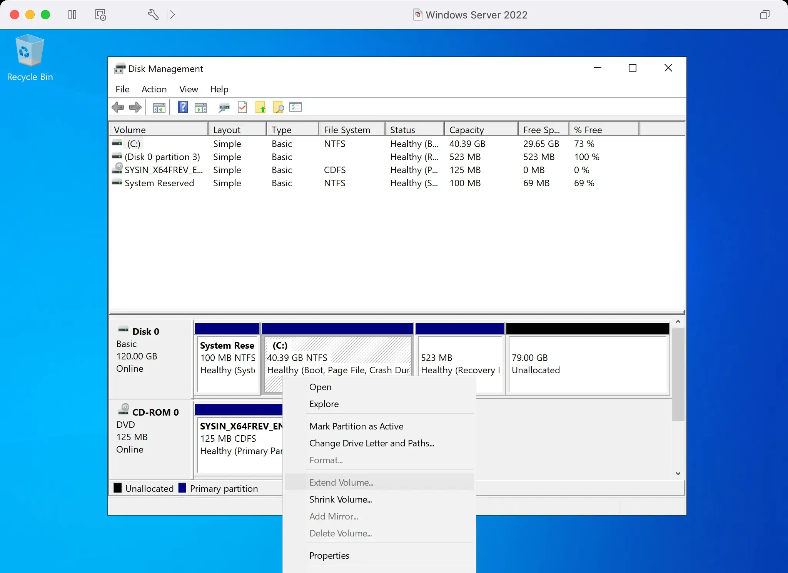Screen dimensions: 788x573
Task: Click the folder with magnifier toolbar icon
Action: [x=278, y=107]
